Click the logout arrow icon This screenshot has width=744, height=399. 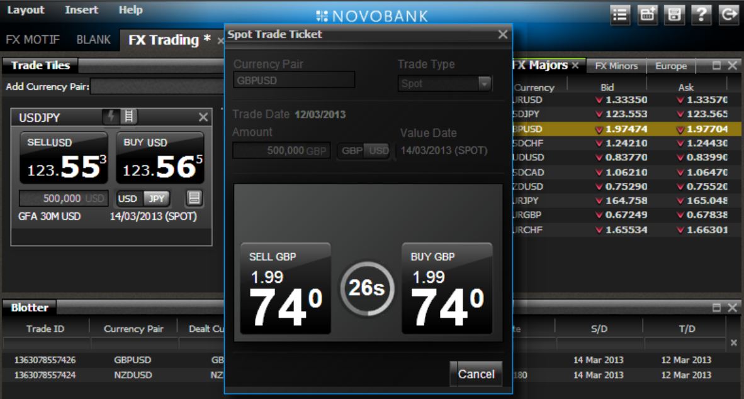point(728,14)
